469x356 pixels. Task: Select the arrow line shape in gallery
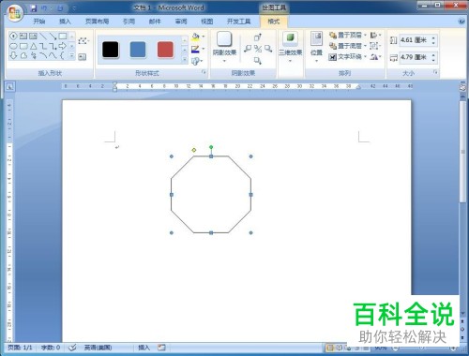coord(53,36)
